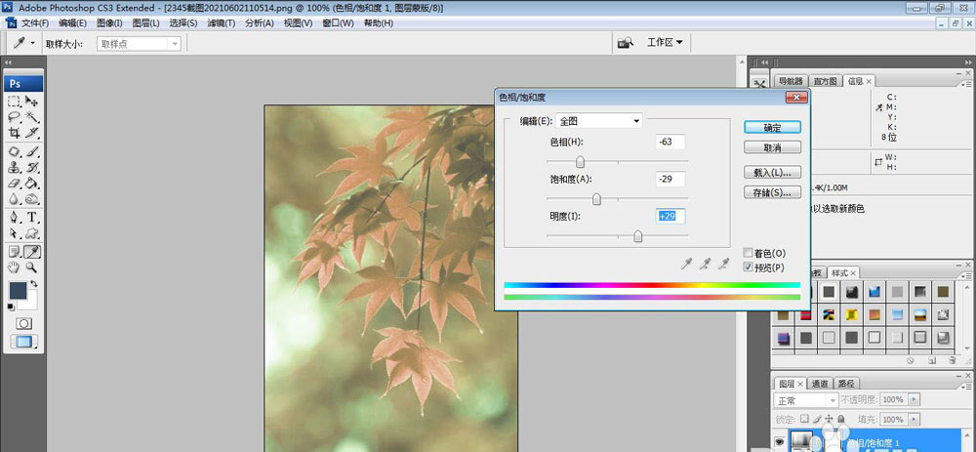Click the saturation slider handle

click(596, 199)
